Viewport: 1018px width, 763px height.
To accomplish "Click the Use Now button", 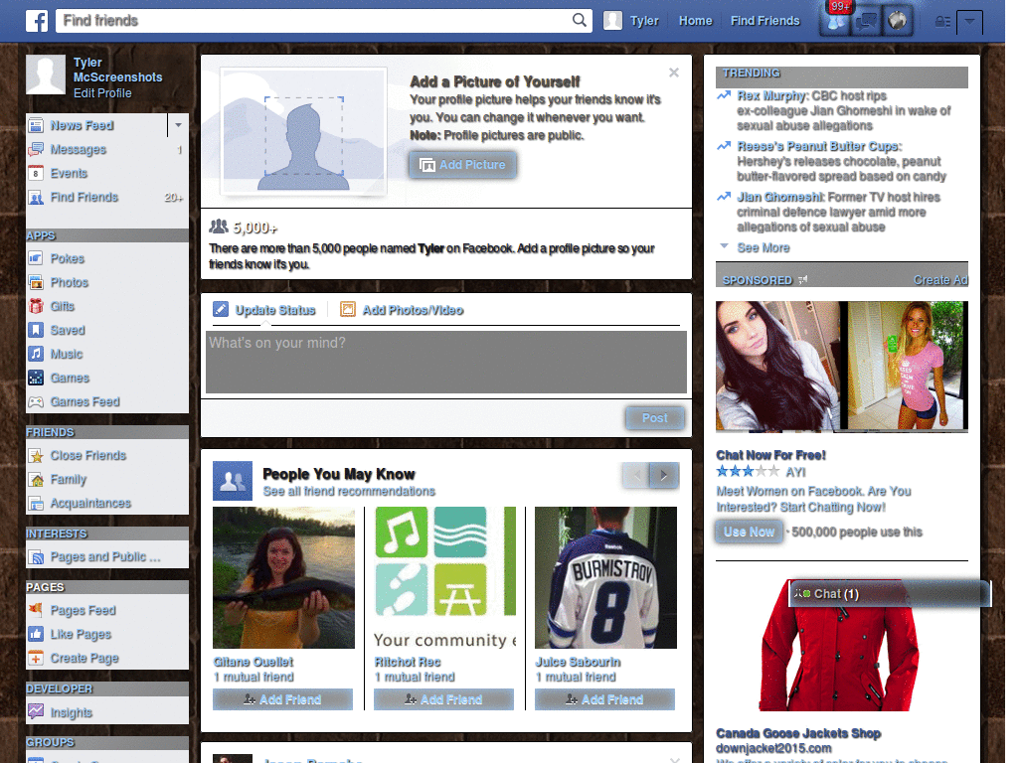I will [750, 533].
